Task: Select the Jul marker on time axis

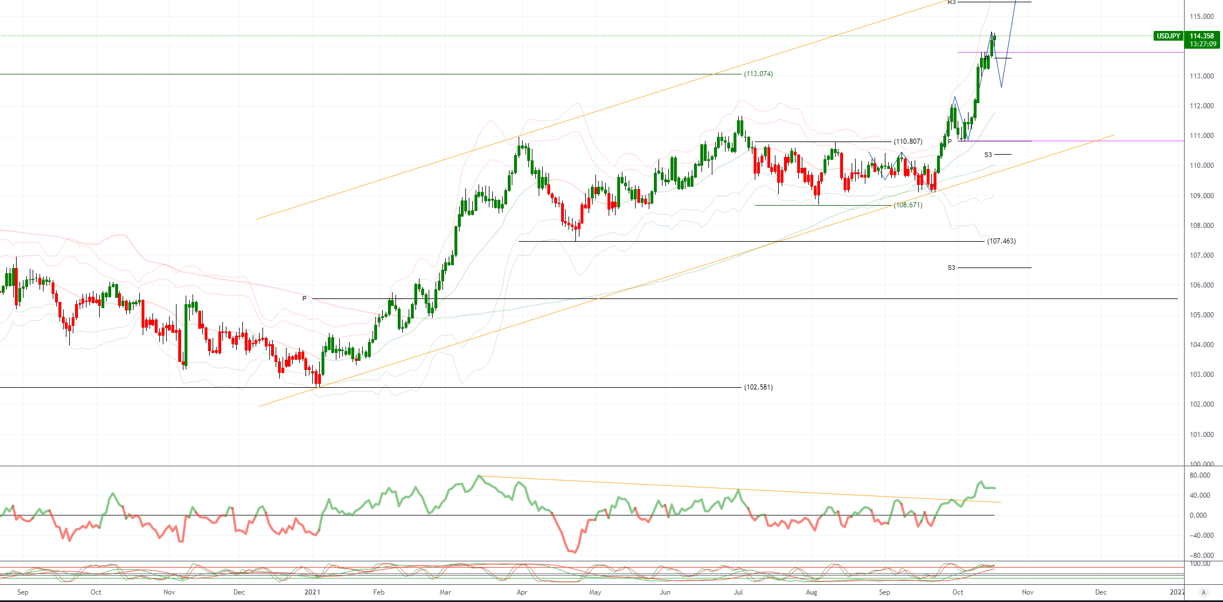Action: 738,592
